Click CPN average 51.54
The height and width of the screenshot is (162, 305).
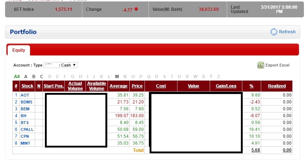point(123,136)
